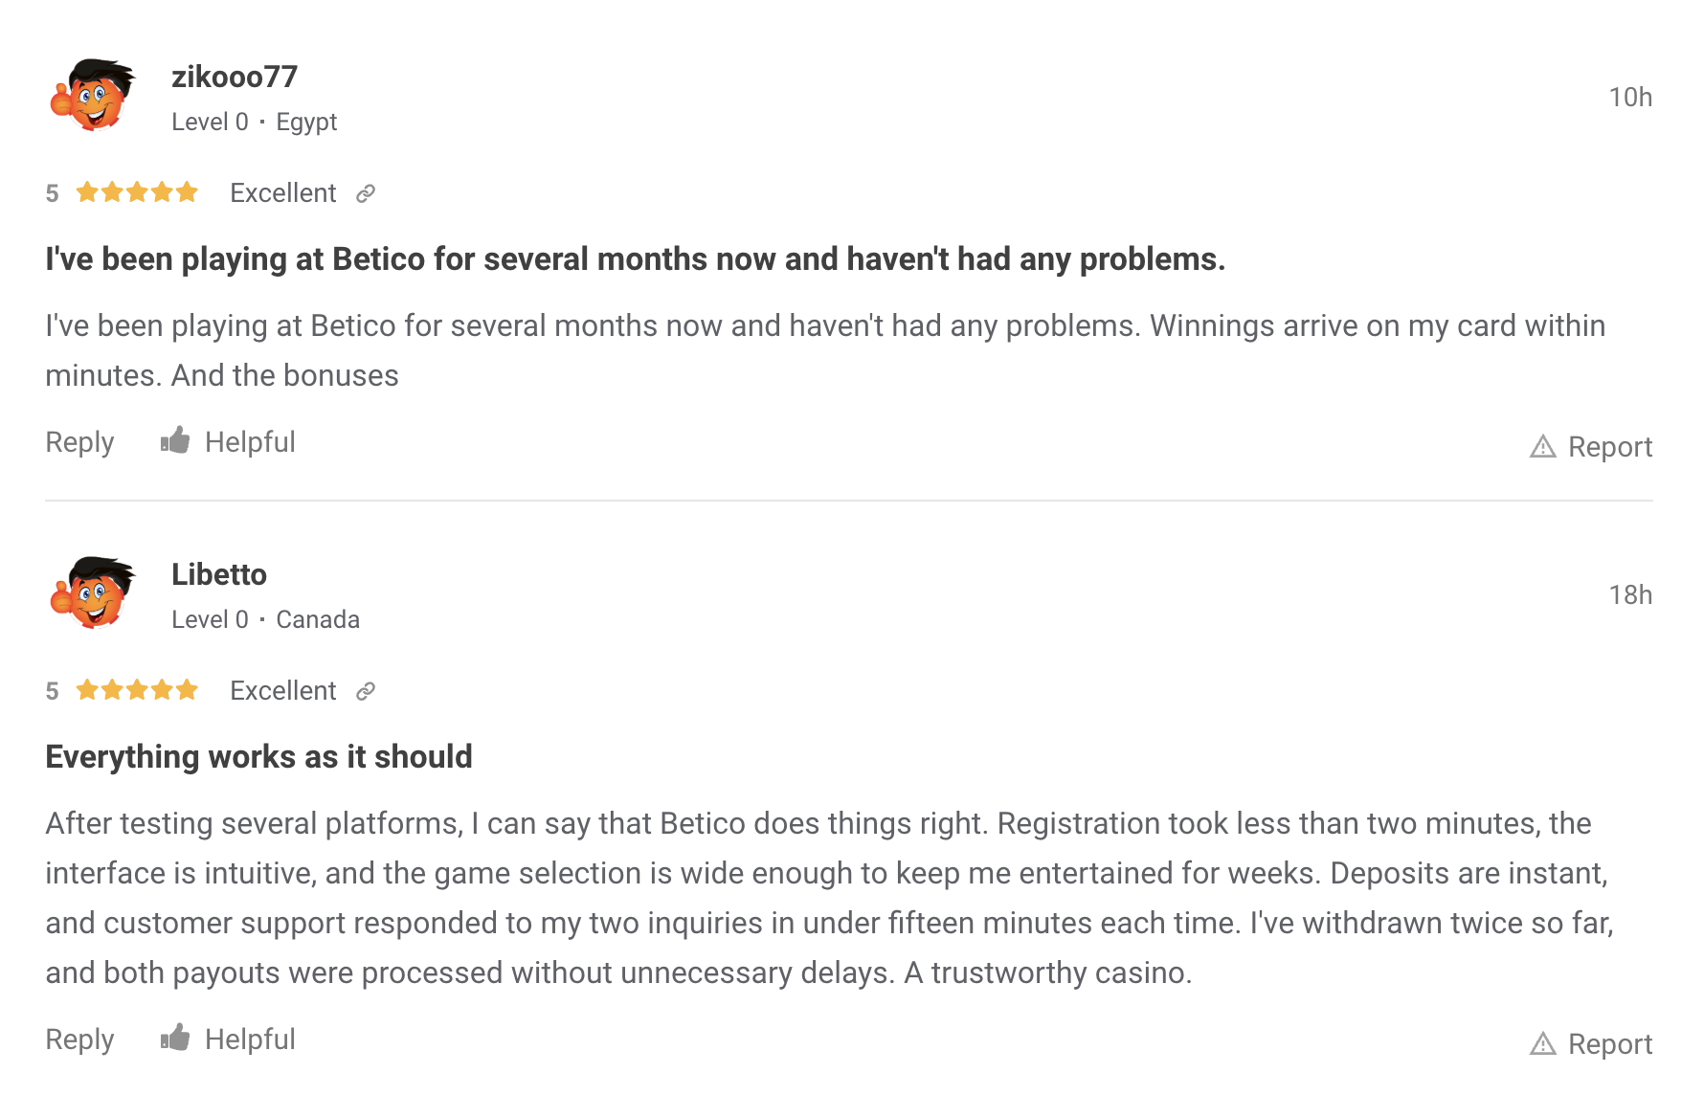Screen dimensions: 1704x1095
Task: Report the Libetto review
Action: coord(1609,1044)
